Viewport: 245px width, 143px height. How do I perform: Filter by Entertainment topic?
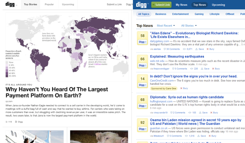(x=180, y=14)
